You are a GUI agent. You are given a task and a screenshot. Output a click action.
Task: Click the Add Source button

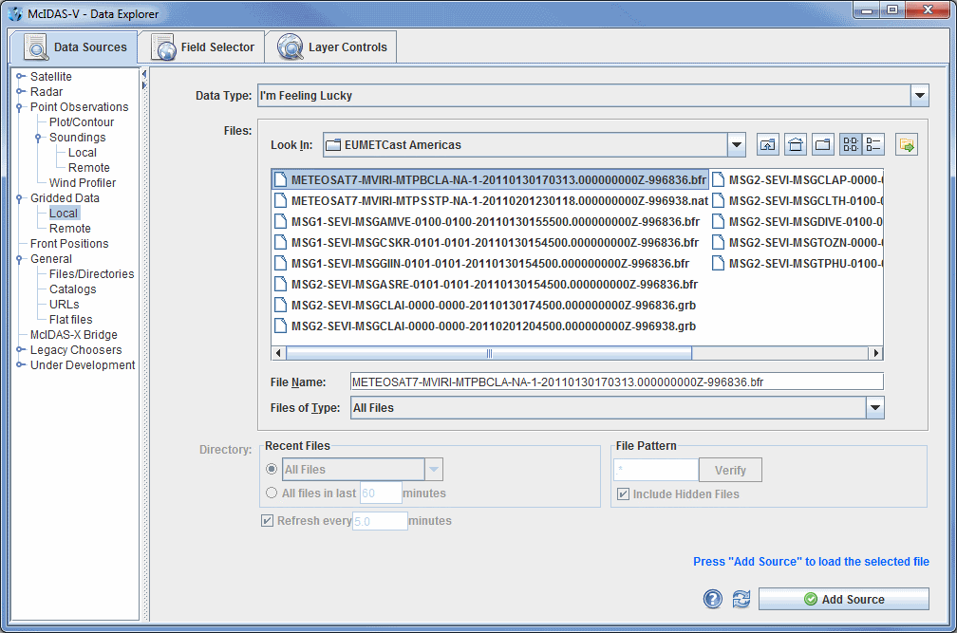click(x=843, y=599)
